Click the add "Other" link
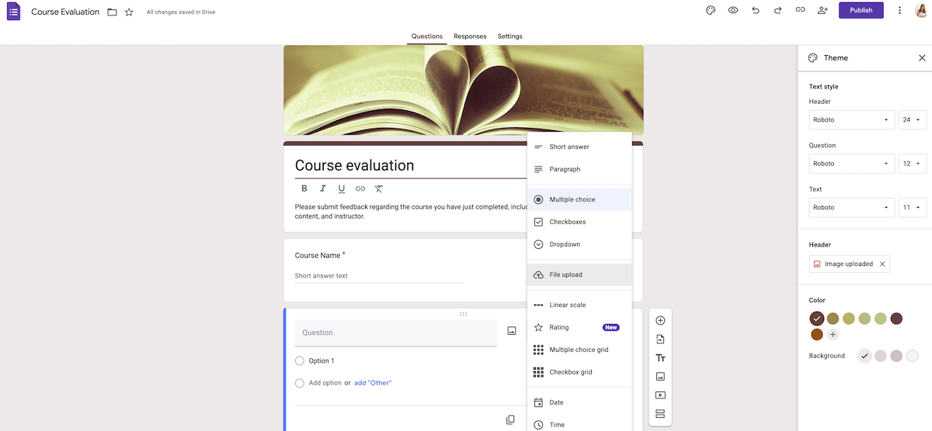Viewport: 932px width, 431px height. 373,383
